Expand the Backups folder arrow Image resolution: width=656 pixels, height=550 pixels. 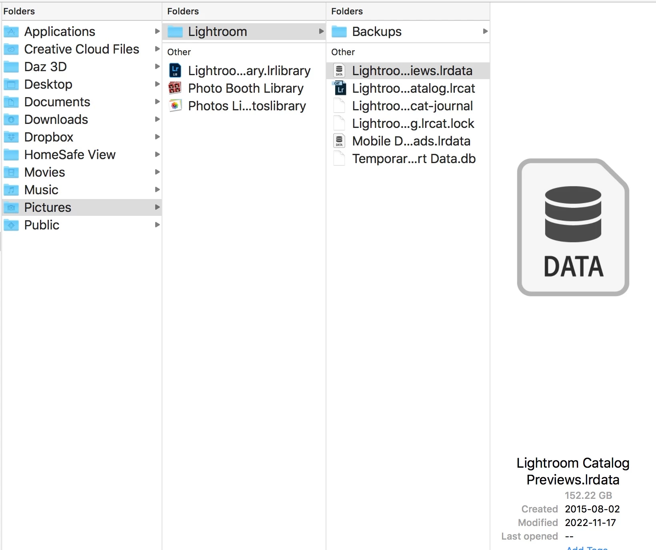pyautogui.click(x=485, y=31)
